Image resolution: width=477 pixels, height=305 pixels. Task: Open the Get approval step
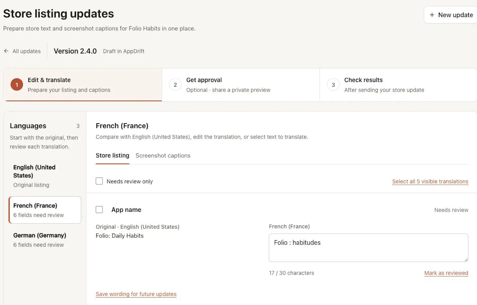click(x=241, y=85)
